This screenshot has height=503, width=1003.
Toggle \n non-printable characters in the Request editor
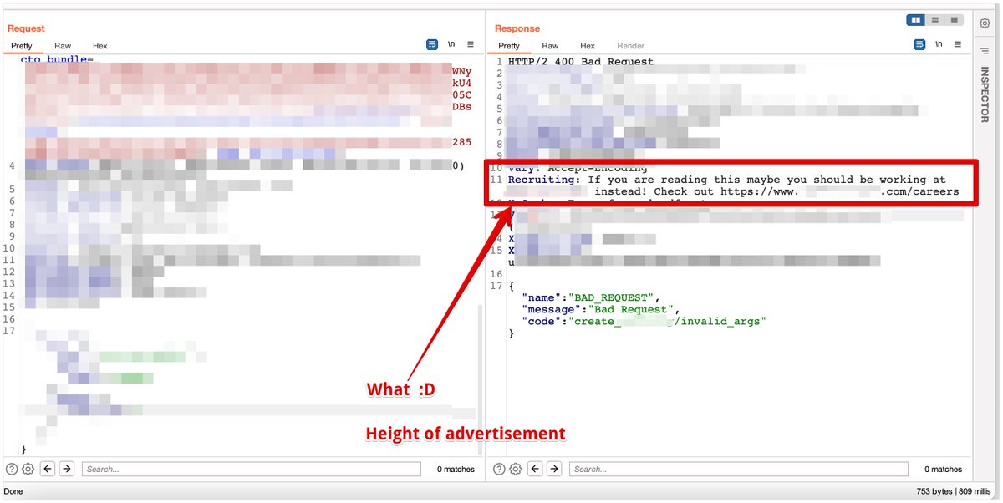click(x=451, y=43)
